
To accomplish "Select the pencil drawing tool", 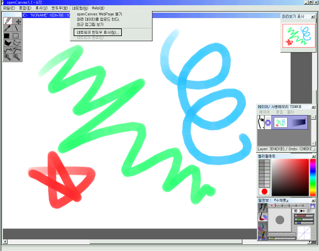I will (x=8, y=21).
